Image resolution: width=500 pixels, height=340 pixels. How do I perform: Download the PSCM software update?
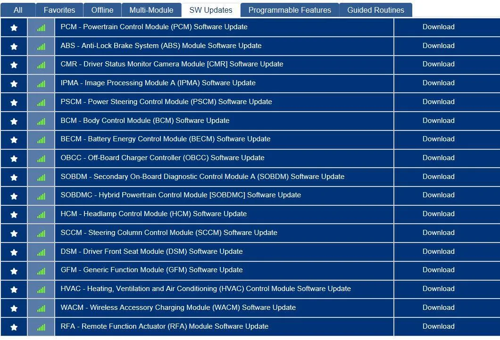pos(439,102)
